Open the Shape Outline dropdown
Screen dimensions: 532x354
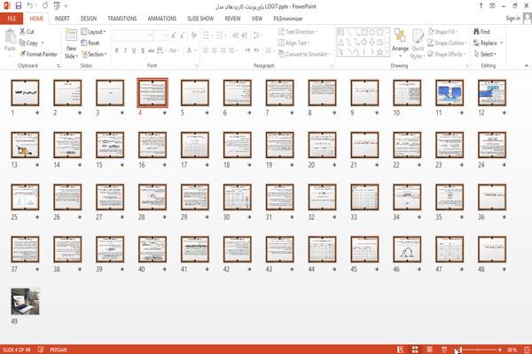(x=447, y=43)
